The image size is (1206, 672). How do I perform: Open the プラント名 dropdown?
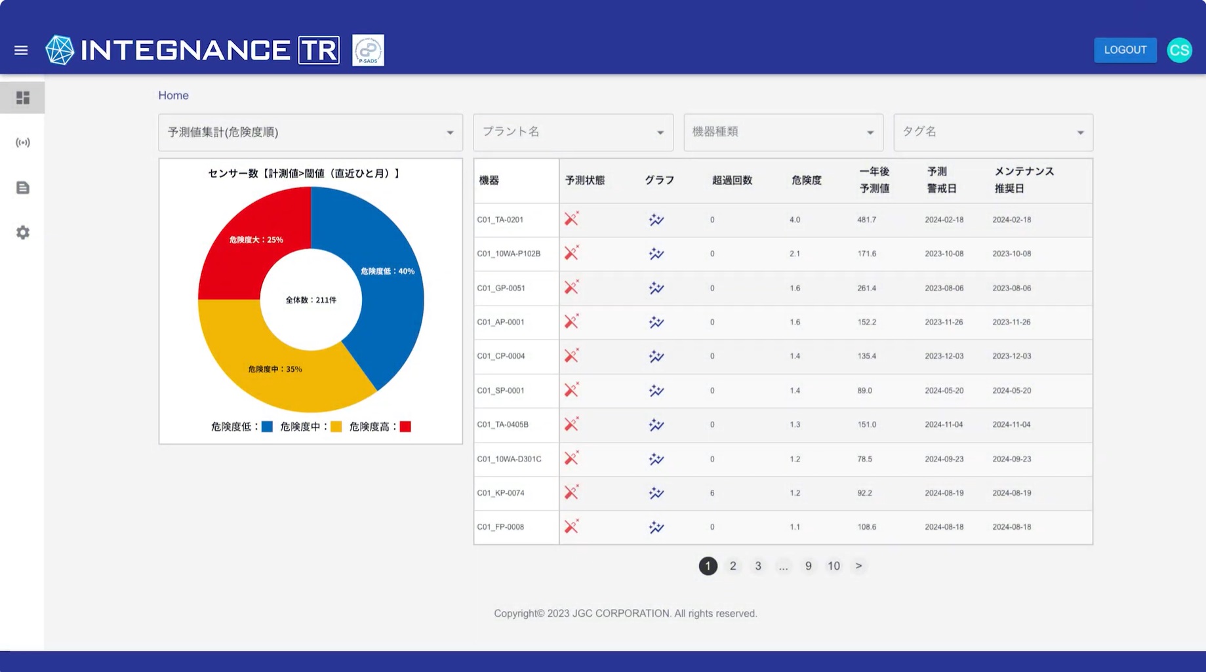(x=573, y=132)
